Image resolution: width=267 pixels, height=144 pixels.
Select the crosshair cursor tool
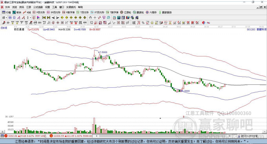point(95,18)
